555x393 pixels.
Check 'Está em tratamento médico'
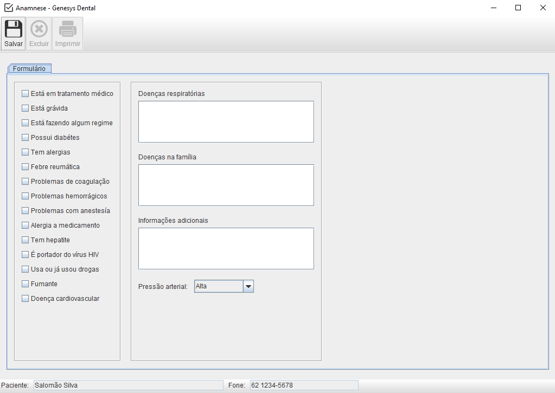point(25,94)
